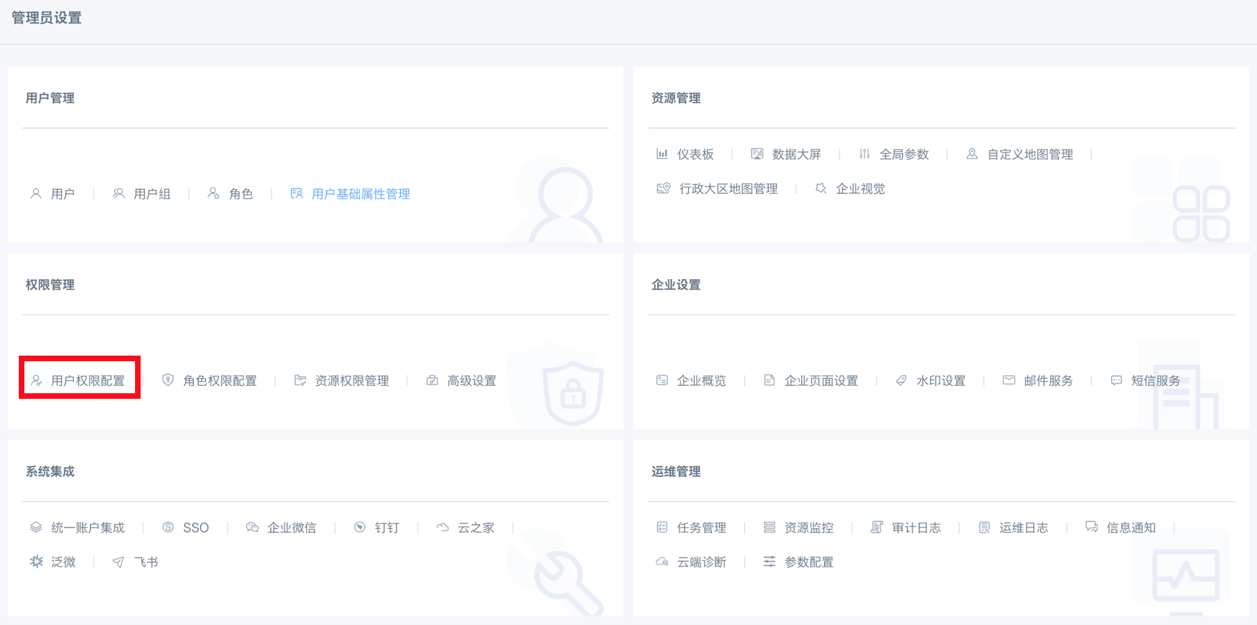This screenshot has height=625, width=1257.
Task: Click the Mail Service (邮件服务) envelope icon
Action: click(x=1009, y=380)
